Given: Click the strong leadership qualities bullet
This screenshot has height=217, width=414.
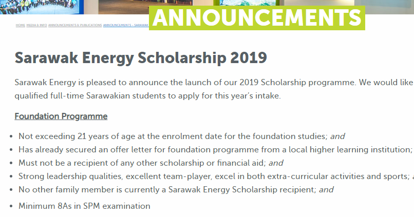Looking at the screenshot, I should [x=216, y=176].
